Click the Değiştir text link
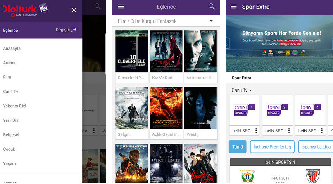The height and width of the screenshot is (184, 333). point(63,30)
